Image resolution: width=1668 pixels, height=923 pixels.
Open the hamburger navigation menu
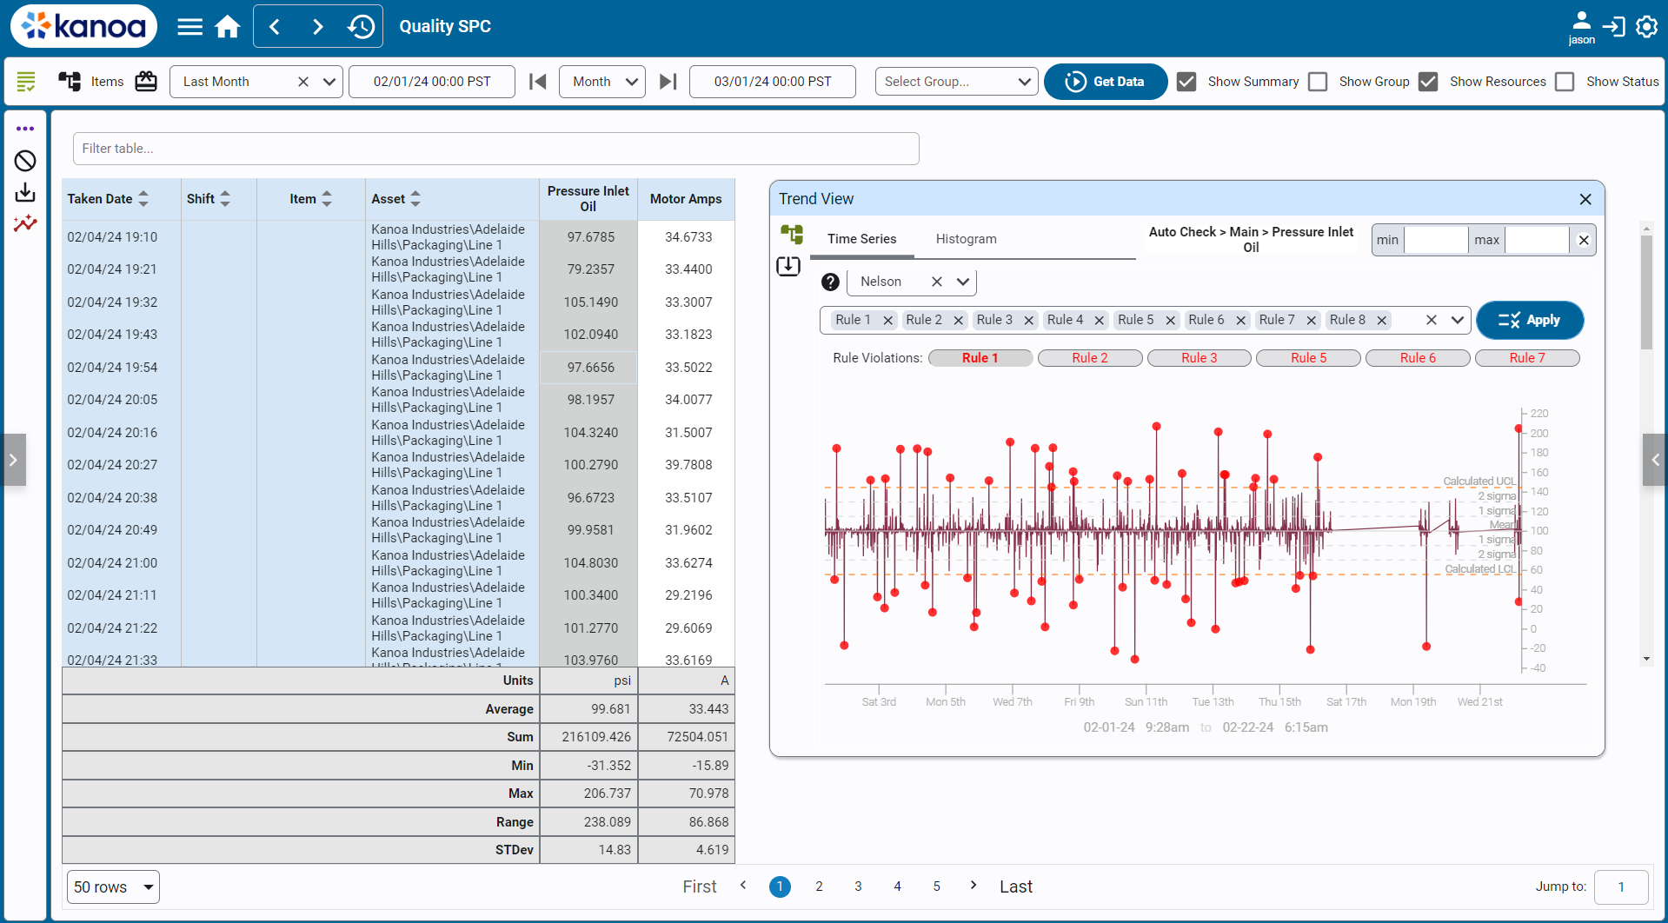[189, 27]
